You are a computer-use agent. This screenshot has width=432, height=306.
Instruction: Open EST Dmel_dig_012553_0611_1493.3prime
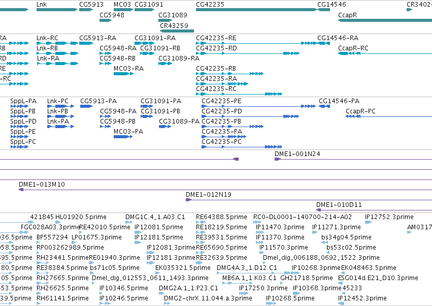coord(150,278)
